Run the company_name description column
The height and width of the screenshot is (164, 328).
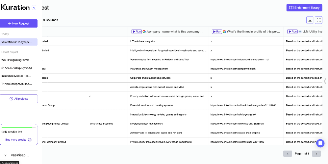(137, 31)
